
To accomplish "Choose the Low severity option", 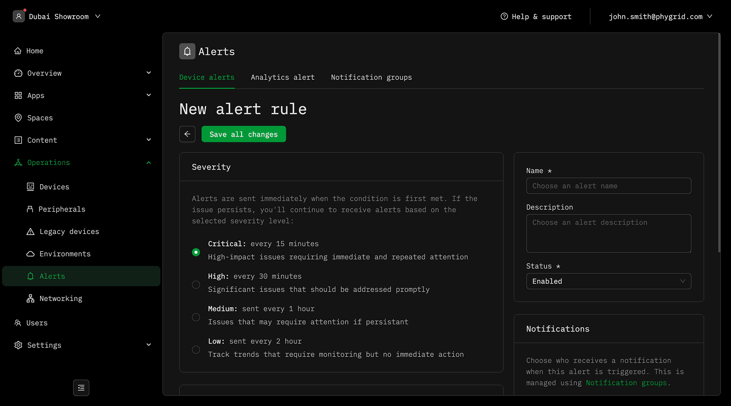I will tap(196, 350).
